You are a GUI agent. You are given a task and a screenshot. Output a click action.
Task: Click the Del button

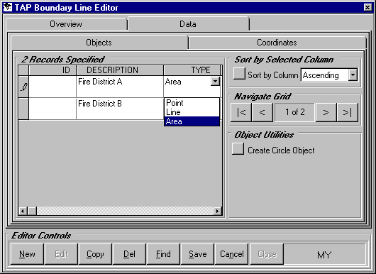129,254
